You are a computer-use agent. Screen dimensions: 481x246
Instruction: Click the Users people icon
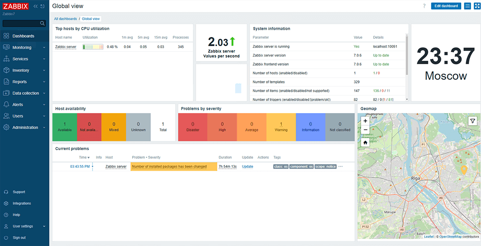[6, 116]
